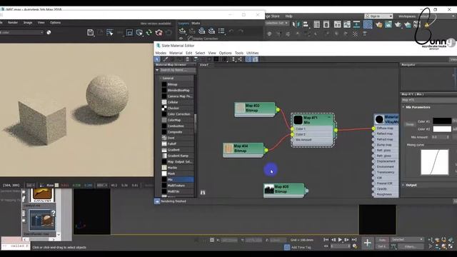Click the Swap colors button

[410, 124]
